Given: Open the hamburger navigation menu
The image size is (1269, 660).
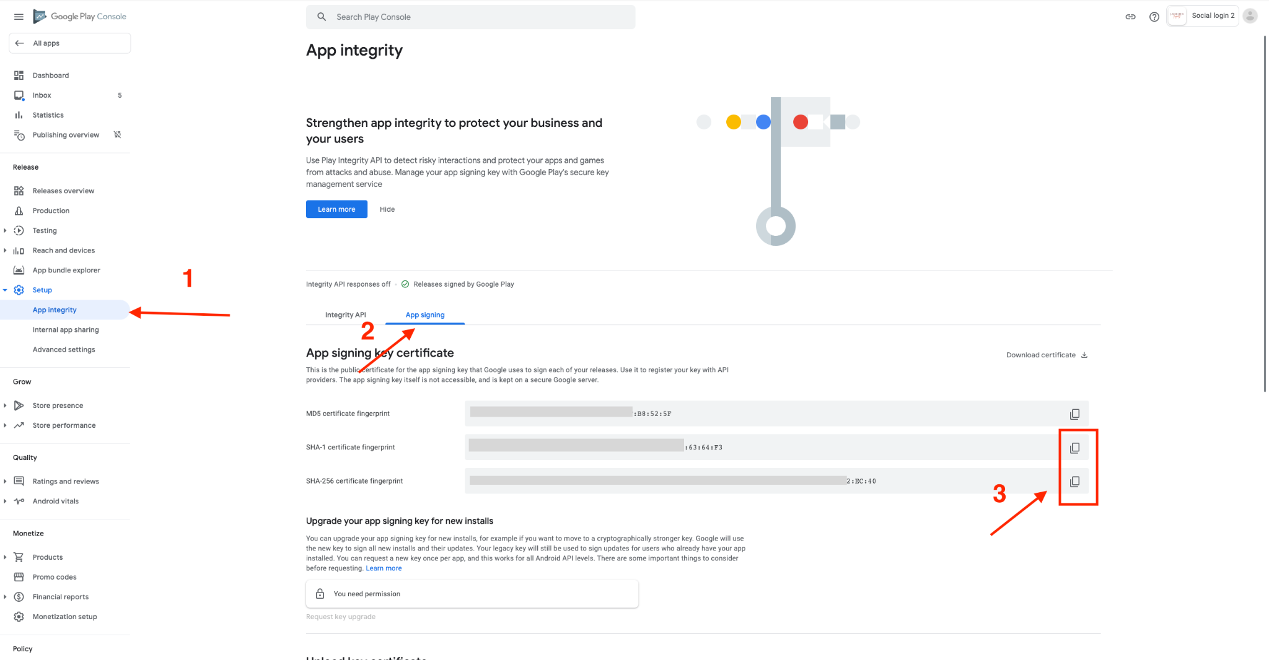Looking at the screenshot, I should 19,17.
